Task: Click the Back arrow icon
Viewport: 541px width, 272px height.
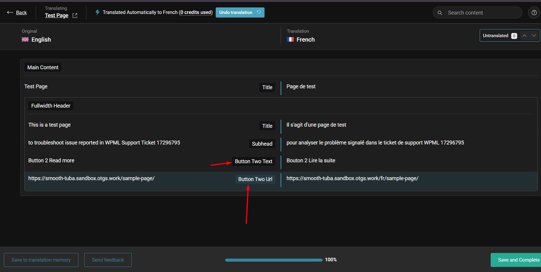Action: point(10,12)
